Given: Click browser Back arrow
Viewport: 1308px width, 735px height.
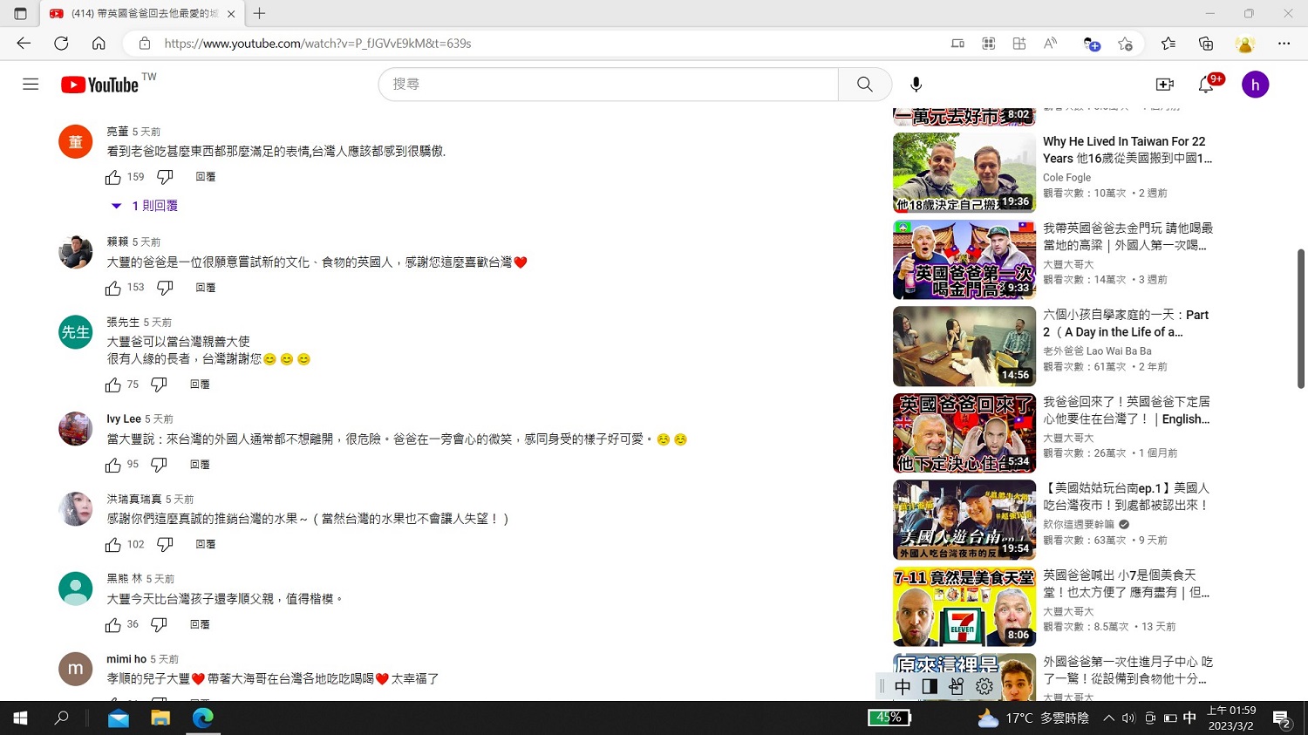Looking at the screenshot, I should pyautogui.click(x=24, y=44).
